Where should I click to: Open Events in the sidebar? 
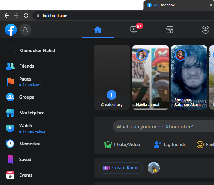tap(26, 175)
